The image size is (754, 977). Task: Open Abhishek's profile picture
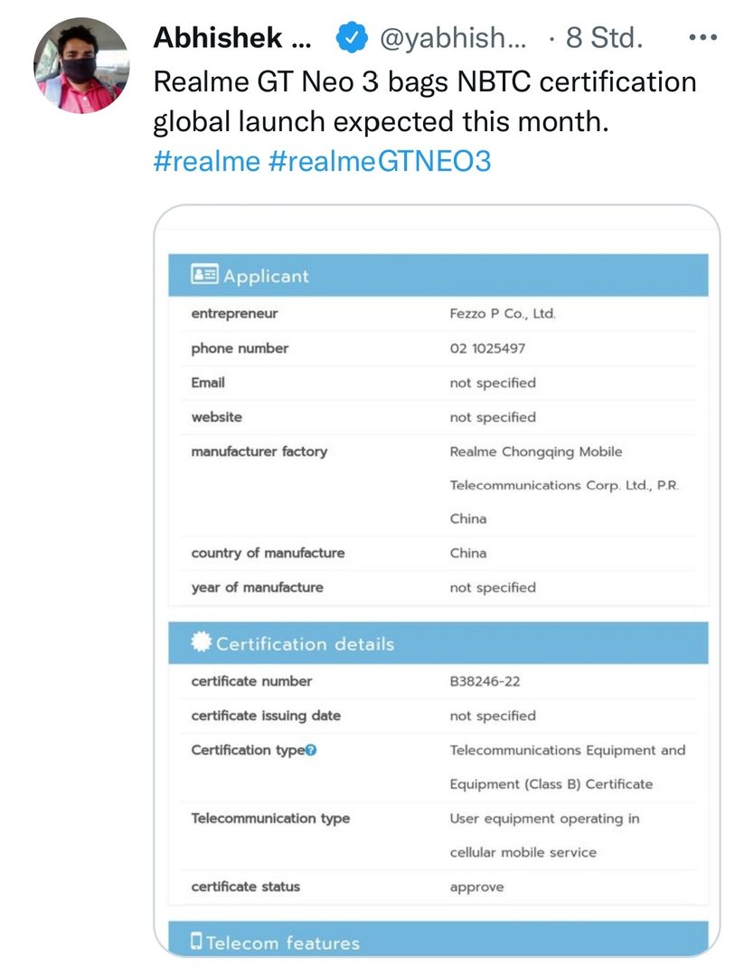click(81, 63)
